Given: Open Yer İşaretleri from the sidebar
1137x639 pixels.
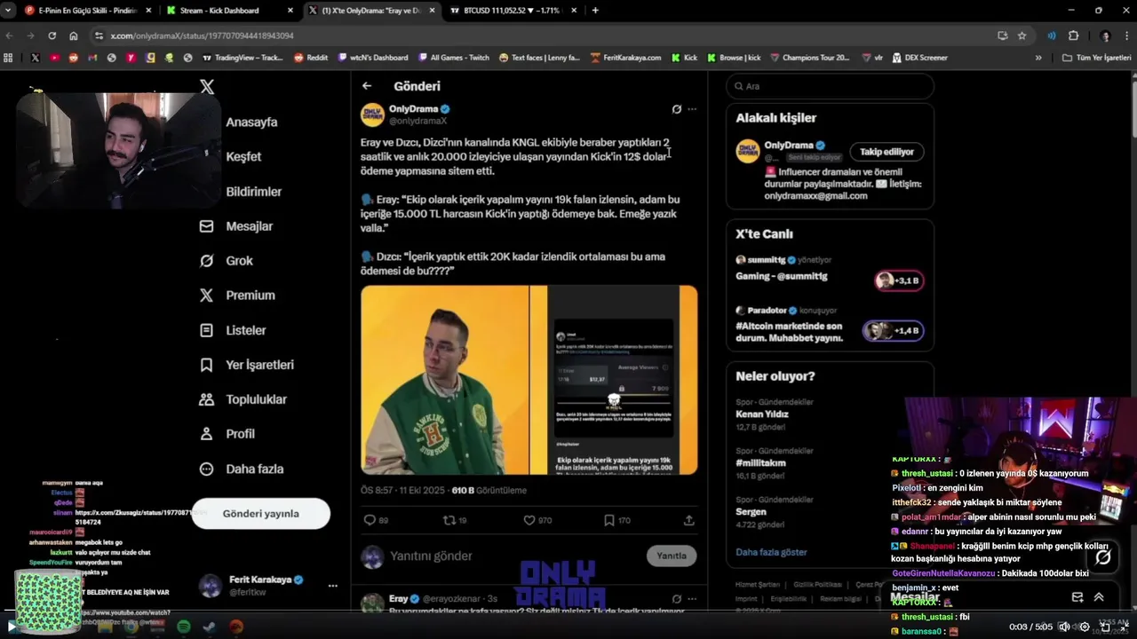Looking at the screenshot, I should [x=246, y=365].
